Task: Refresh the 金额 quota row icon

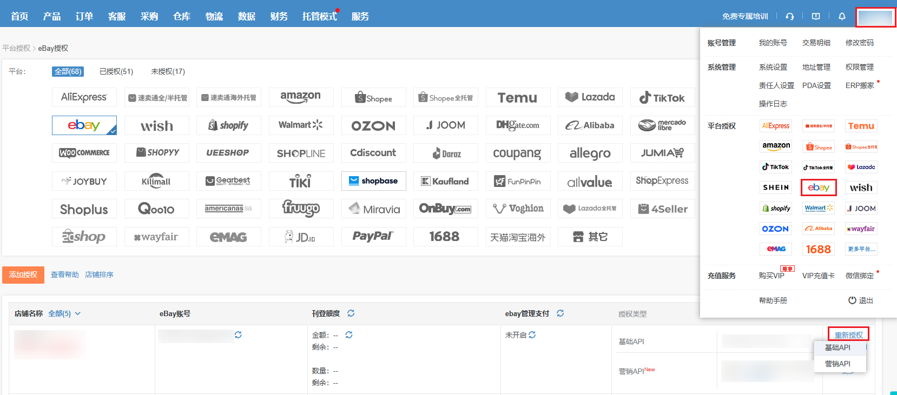Action: pyautogui.click(x=349, y=335)
